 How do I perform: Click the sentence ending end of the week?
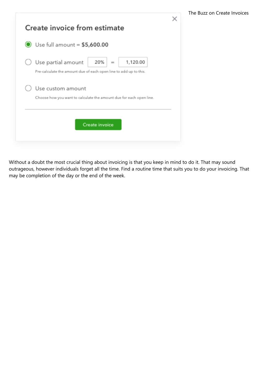point(67,176)
